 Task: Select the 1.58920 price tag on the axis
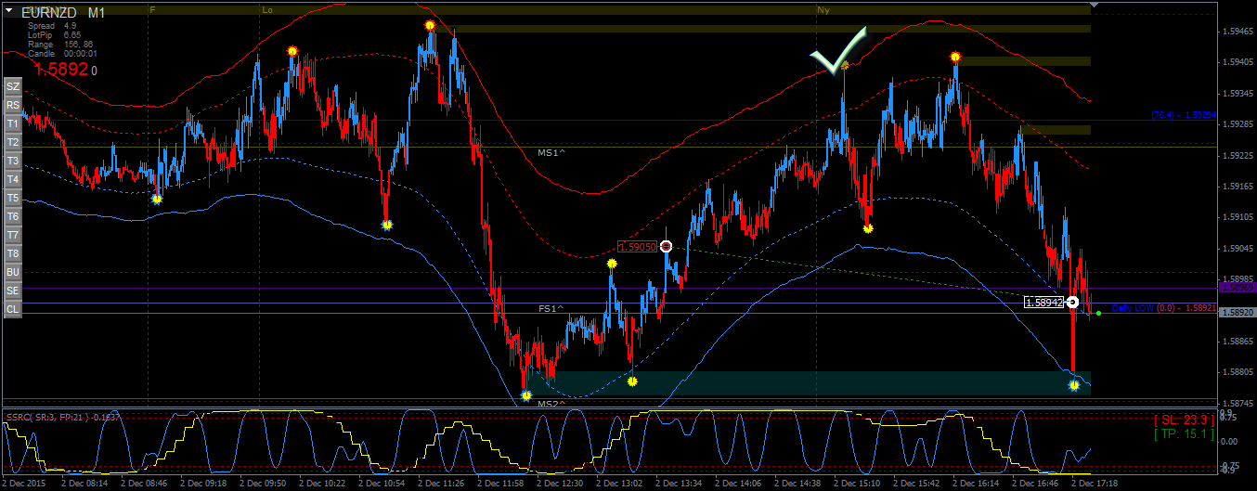point(1237,313)
